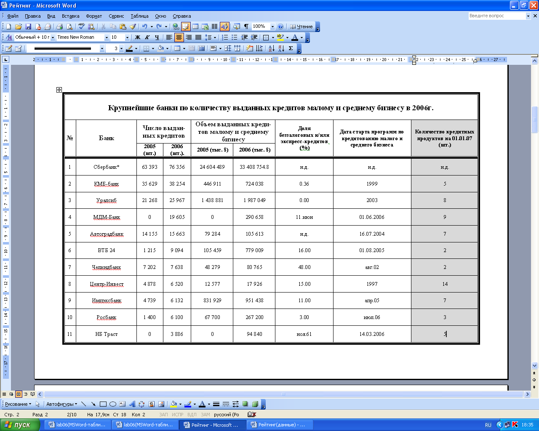Click the Open file folder icon

pyautogui.click(x=18, y=27)
